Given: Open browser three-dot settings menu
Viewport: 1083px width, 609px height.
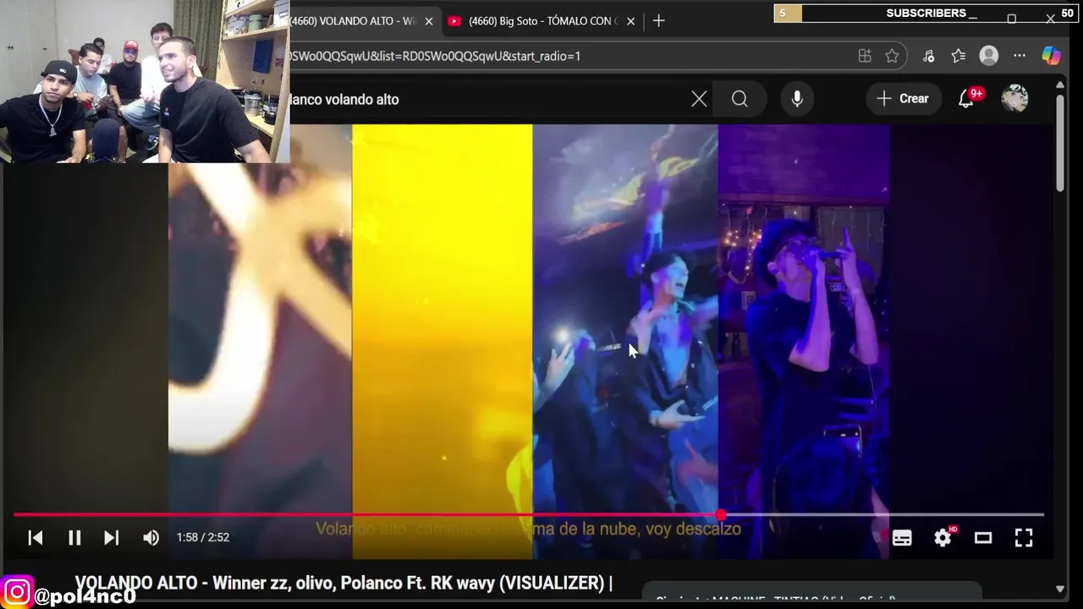Looking at the screenshot, I should click(x=1020, y=56).
